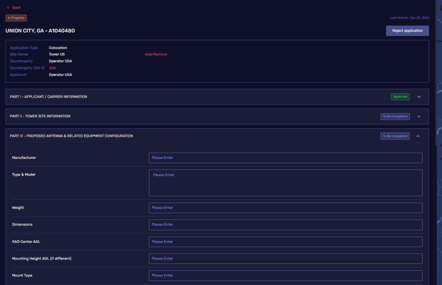The width and height of the screenshot is (442, 285).
Task: Open Part II Tower Site Information header
Action: coord(40,116)
